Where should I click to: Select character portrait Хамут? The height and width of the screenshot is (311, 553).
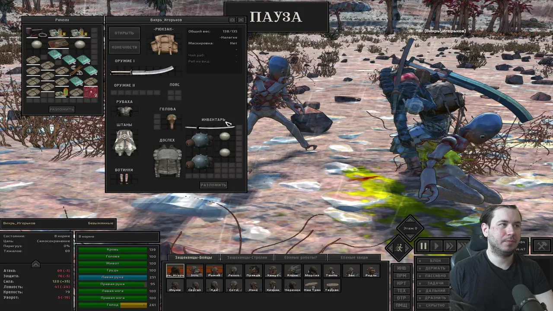point(273,271)
